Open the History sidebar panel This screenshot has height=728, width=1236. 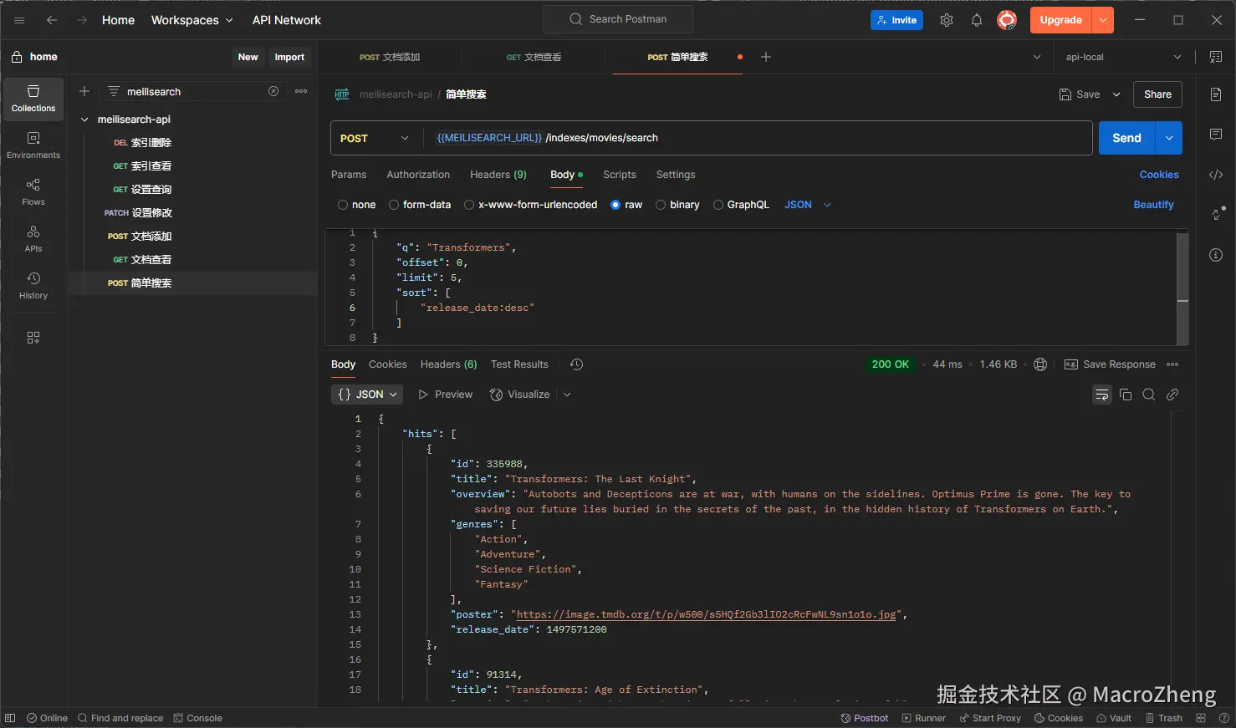33,286
